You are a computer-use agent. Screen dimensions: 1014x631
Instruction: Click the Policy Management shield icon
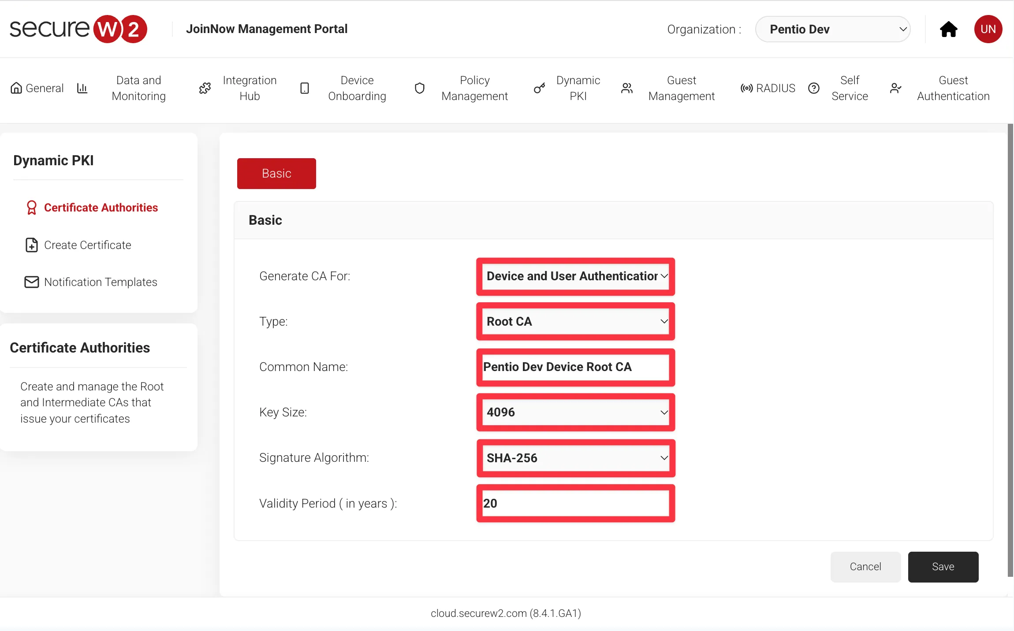pyautogui.click(x=420, y=88)
